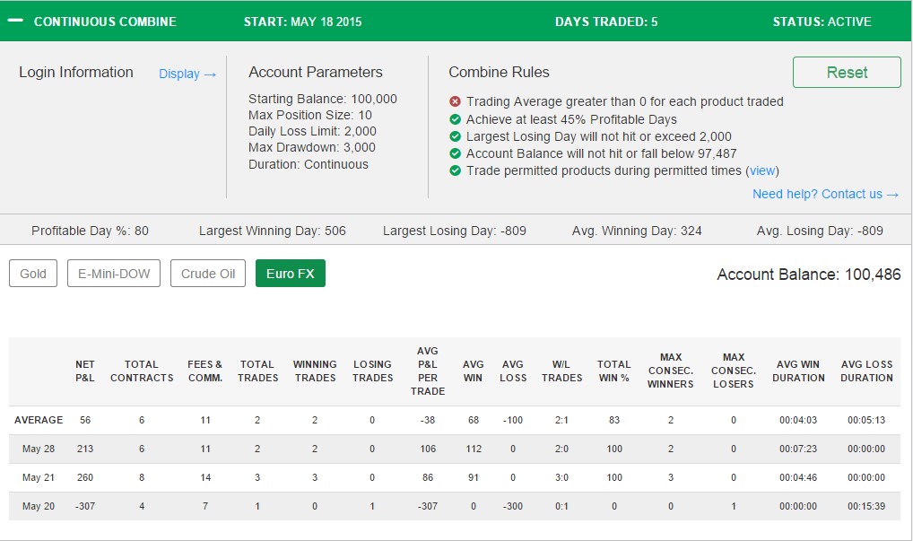Click the Avg. Losing Day: -809 statistic
The width and height of the screenshot is (913, 541).
click(x=819, y=231)
